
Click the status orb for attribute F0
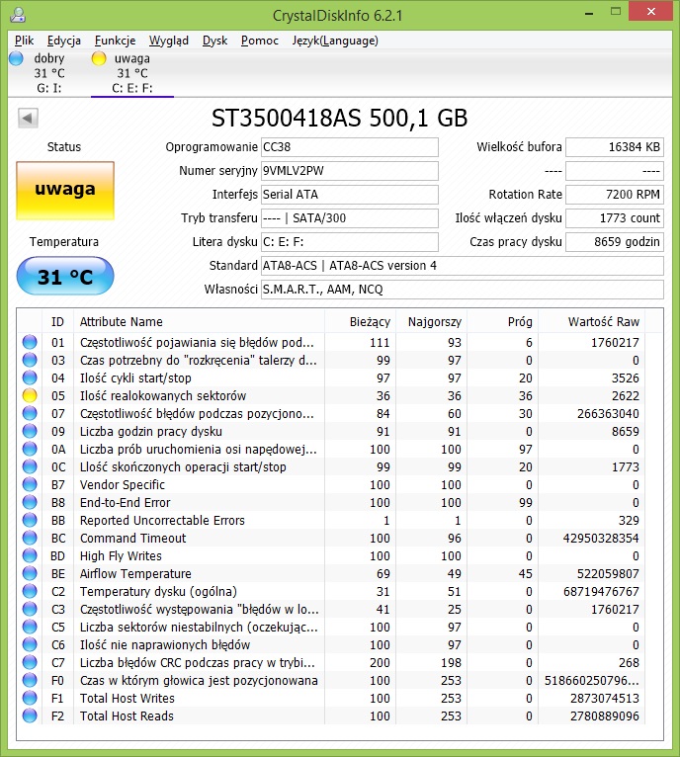[x=30, y=680]
